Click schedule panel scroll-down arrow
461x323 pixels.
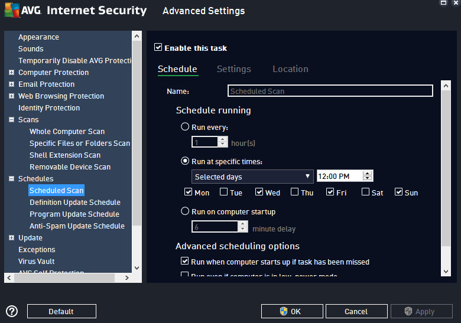(x=446, y=271)
